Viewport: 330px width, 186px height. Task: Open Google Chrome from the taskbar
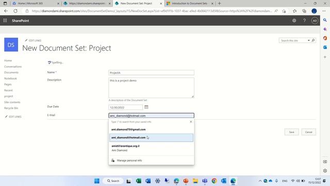pos(214,181)
